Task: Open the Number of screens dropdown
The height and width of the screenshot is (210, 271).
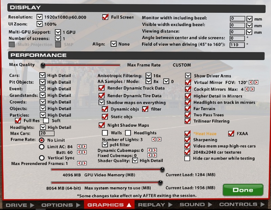Action: (x=58, y=38)
